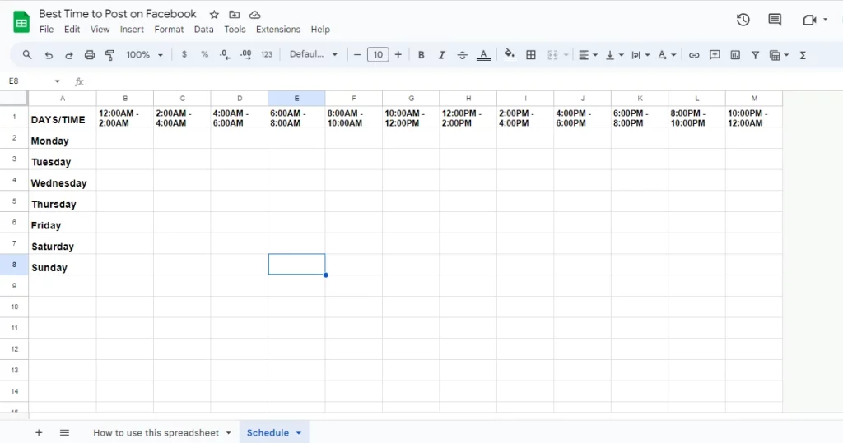The width and height of the screenshot is (843, 443).
Task: Open the borders tool
Action: click(x=531, y=55)
